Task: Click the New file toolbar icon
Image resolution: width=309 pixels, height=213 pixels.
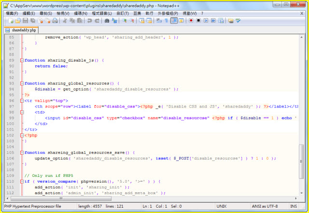Action: pyautogui.click(x=10, y=21)
